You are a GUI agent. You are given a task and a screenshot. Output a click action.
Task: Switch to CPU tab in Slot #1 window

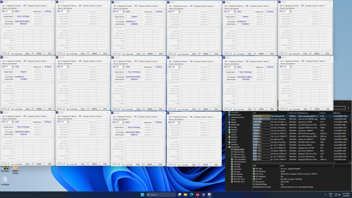point(4,6)
